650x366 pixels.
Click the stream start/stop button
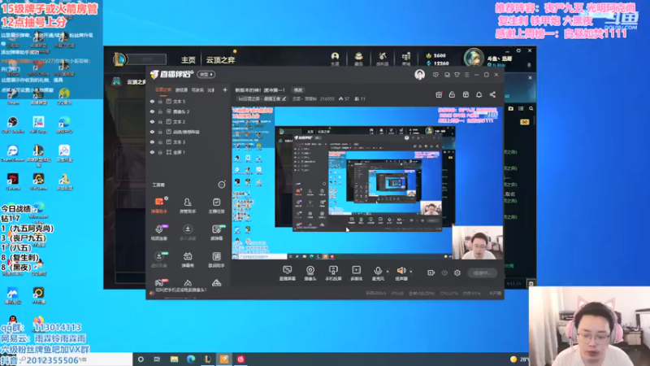tap(482, 272)
